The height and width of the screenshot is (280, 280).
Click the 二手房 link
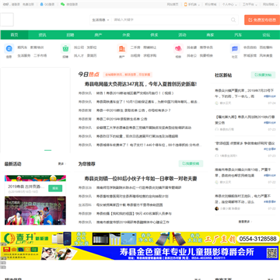point(135,47)
